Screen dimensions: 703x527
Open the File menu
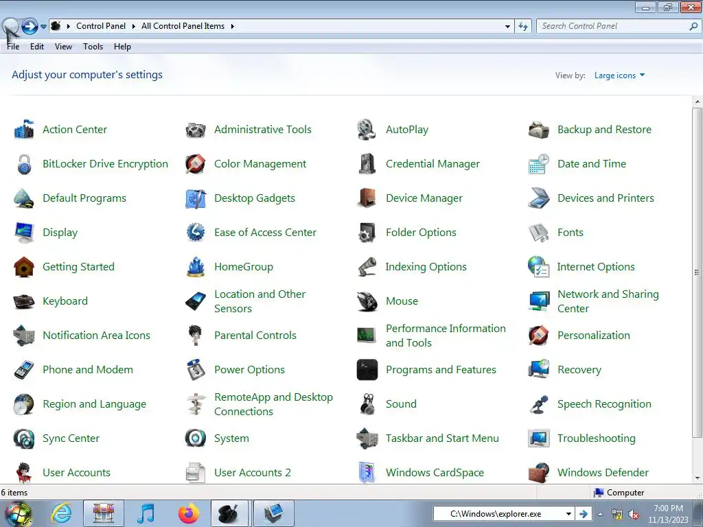13,47
